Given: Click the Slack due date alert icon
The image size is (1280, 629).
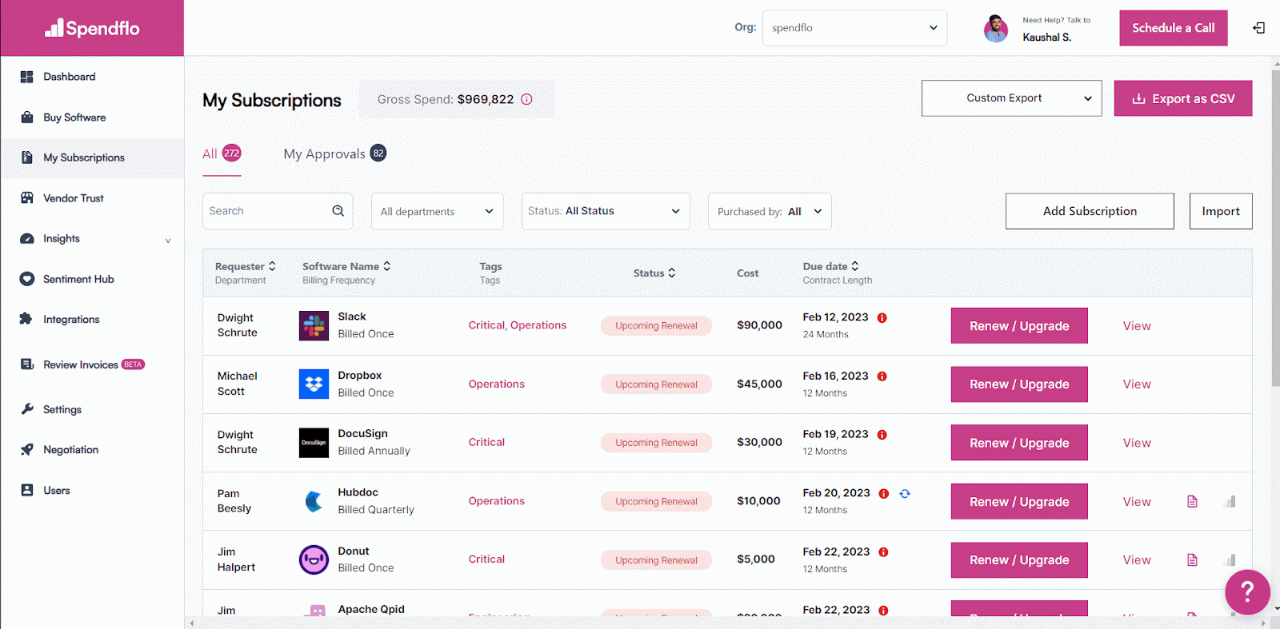Looking at the screenshot, I should click(x=882, y=318).
